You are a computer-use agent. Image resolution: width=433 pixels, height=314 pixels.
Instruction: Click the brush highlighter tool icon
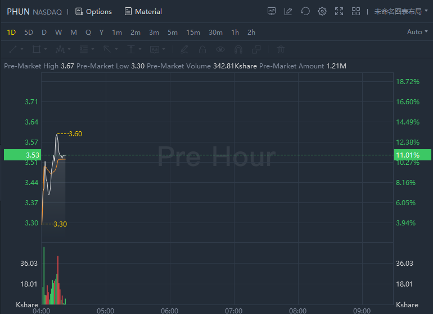pyautogui.click(x=184, y=49)
